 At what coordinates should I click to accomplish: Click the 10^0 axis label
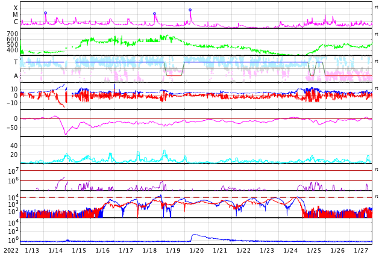(13, 241)
